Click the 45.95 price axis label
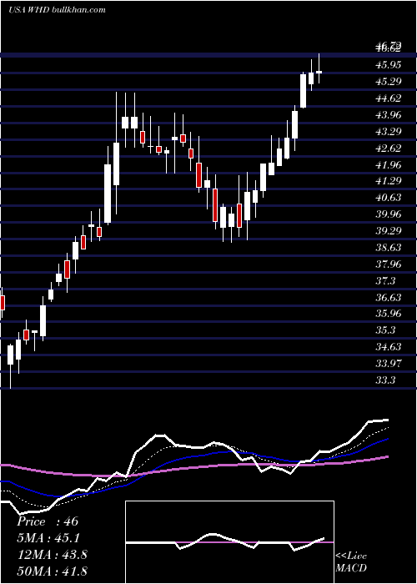Image resolution: width=417 pixels, height=584 pixels. pyautogui.click(x=389, y=65)
